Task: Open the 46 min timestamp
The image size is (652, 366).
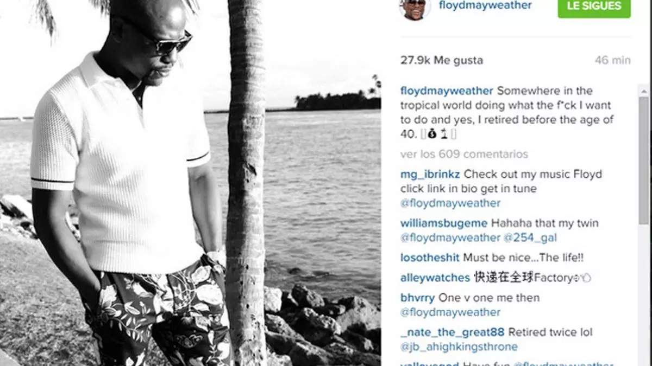Action: [x=612, y=60]
